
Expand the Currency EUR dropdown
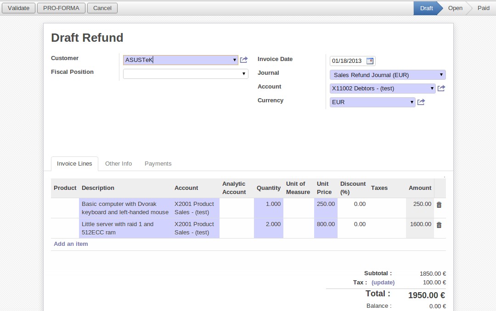412,102
